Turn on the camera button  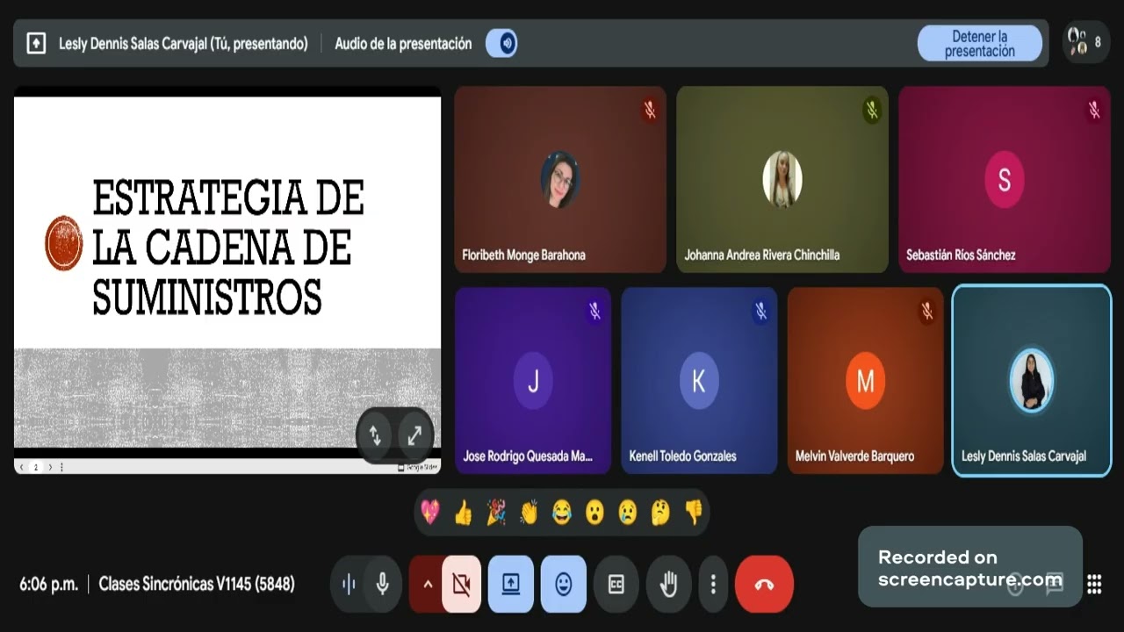[462, 584]
